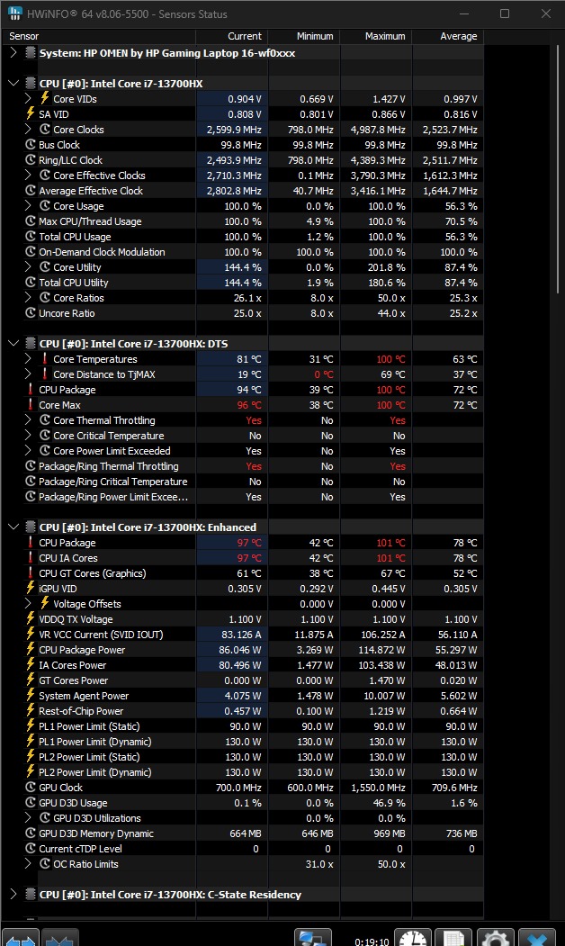Image resolution: width=565 pixels, height=946 pixels.
Task: Open sensor settings with the gear icon
Action: tap(494, 938)
